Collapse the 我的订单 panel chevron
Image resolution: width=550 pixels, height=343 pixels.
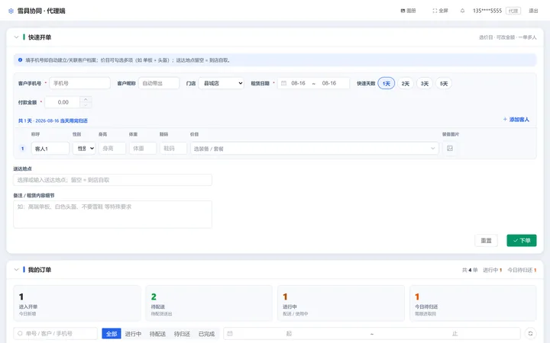point(16,270)
